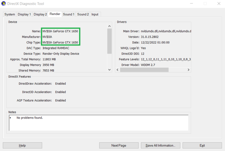Click Device panel scroll up arrow
Screen dimensions: 225x151
click(109, 26)
